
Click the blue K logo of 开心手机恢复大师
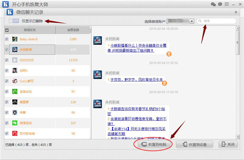click(x=6, y=4)
